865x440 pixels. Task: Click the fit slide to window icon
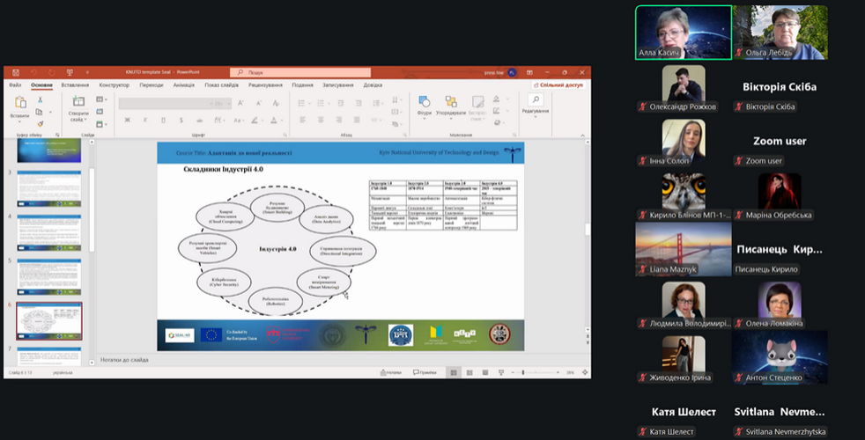(x=585, y=372)
